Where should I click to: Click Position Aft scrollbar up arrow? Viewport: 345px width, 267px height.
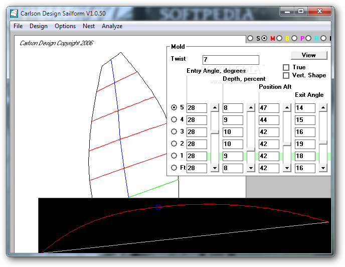tap(287, 108)
